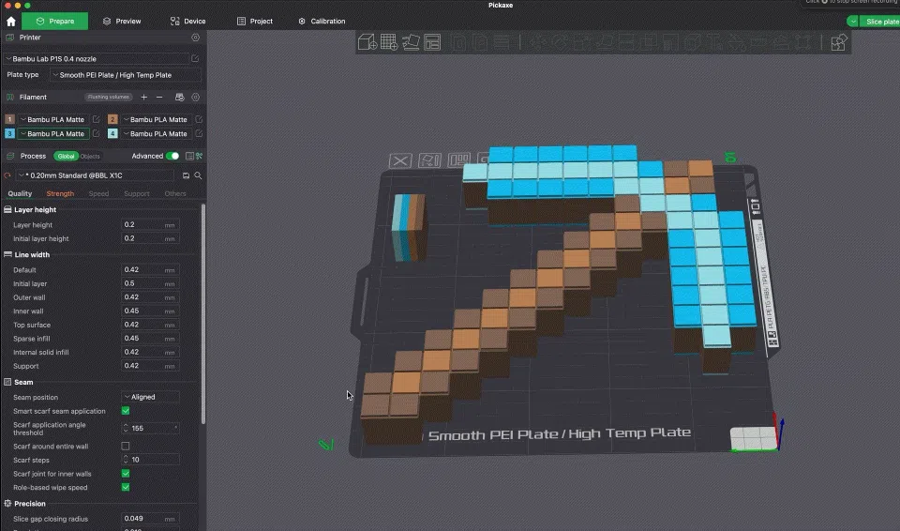900x531 pixels.
Task: Edit filament 2 preset icon
Action: coord(199,119)
